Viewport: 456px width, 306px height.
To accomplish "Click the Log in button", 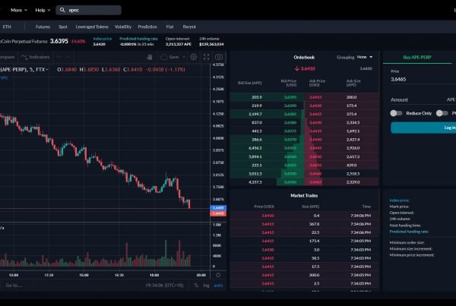I will 423,128.
